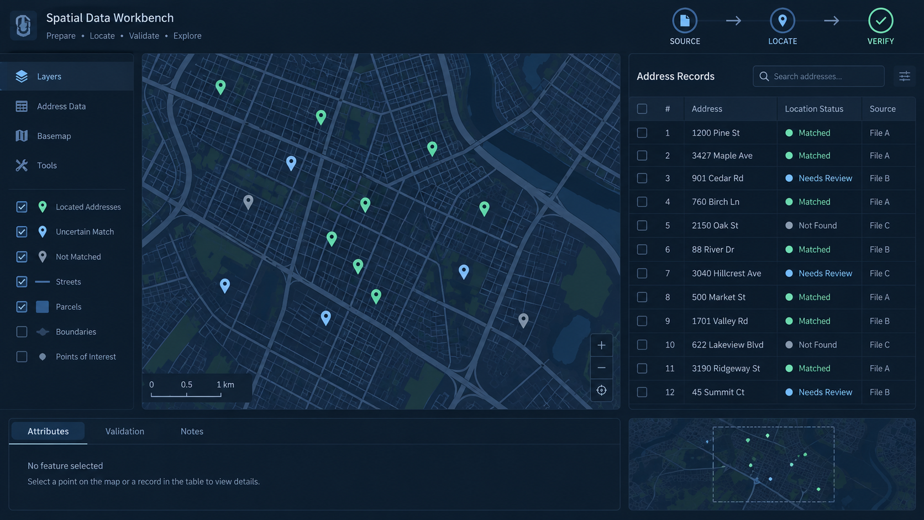The image size is (924, 520).
Task: Zoom out using the minus map button
Action: (601, 367)
